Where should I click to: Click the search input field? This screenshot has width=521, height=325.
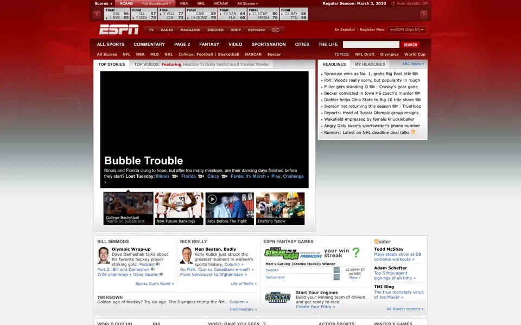[371, 44]
